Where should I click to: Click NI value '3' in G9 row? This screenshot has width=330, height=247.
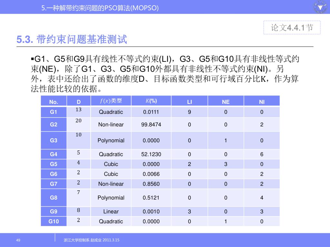262,212
